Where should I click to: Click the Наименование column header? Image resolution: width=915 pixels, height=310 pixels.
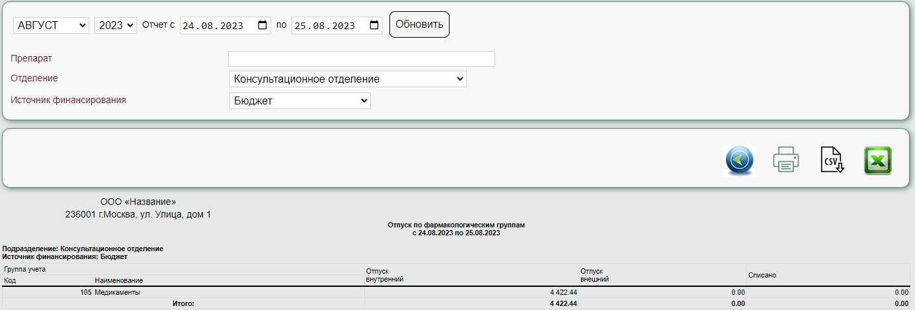pyautogui.click(x=119, y=281)
